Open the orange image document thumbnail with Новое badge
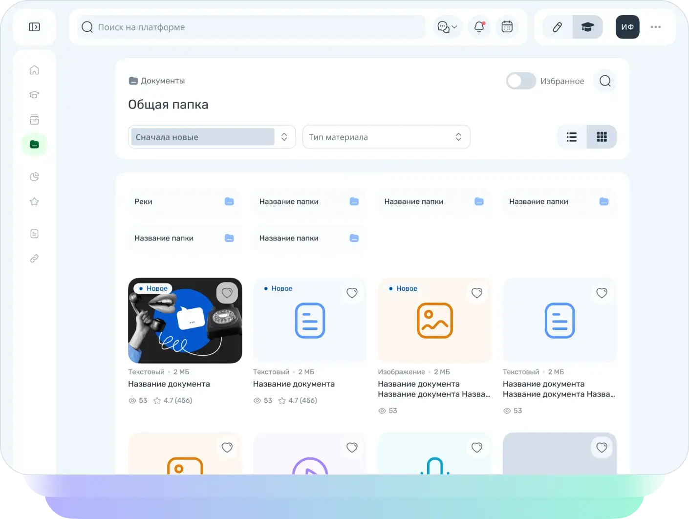689x519 pixels. pyautogui.click(x=435, y=321)
